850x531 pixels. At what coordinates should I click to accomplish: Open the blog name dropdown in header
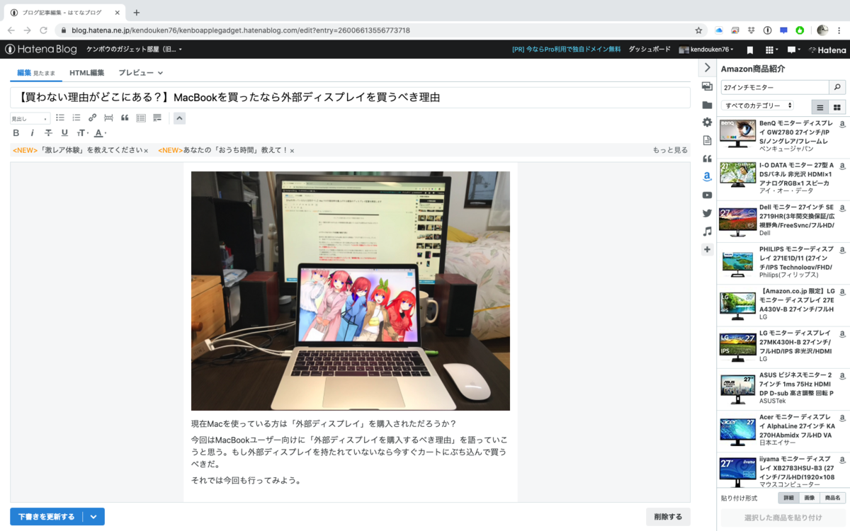coord(134,50)
